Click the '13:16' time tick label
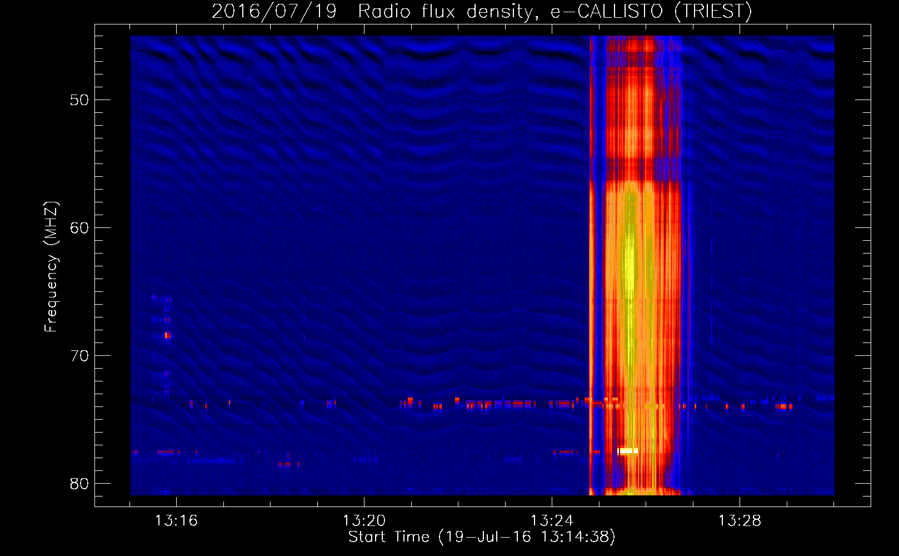The image size is (899, 556). coord(176,521)
